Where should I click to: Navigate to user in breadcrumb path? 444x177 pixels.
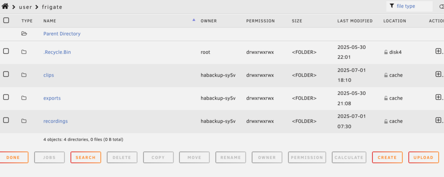tap(25, 7)
